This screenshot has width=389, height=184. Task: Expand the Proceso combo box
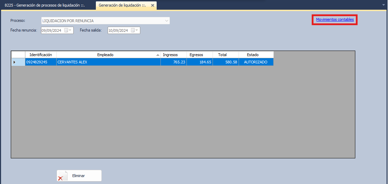pyautogui.click(x=166, y=21)
